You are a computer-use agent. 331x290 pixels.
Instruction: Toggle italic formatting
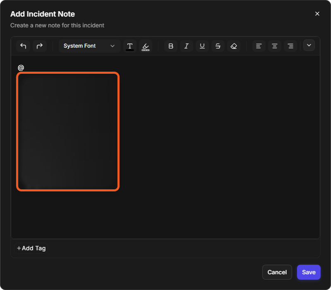pyautogui.click(x=187, y=46)
